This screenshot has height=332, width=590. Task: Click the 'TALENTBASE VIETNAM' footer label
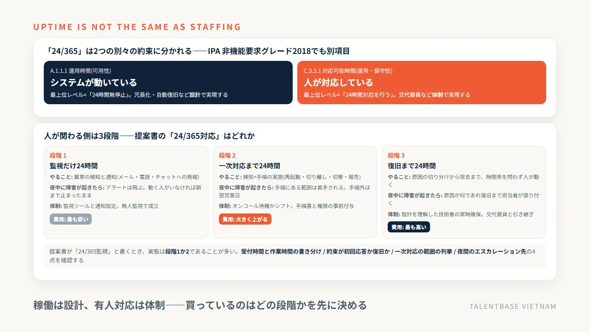pyautogui.click(x=513, y=307)
